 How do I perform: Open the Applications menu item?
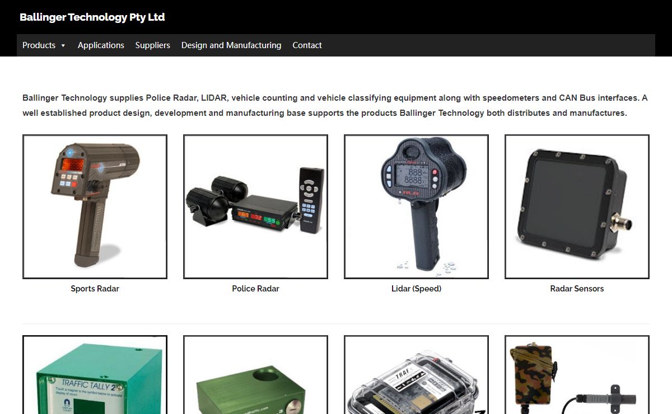coord(101,45)
